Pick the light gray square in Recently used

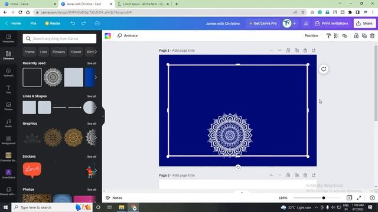pyautogui.click(x=73, y=77)
